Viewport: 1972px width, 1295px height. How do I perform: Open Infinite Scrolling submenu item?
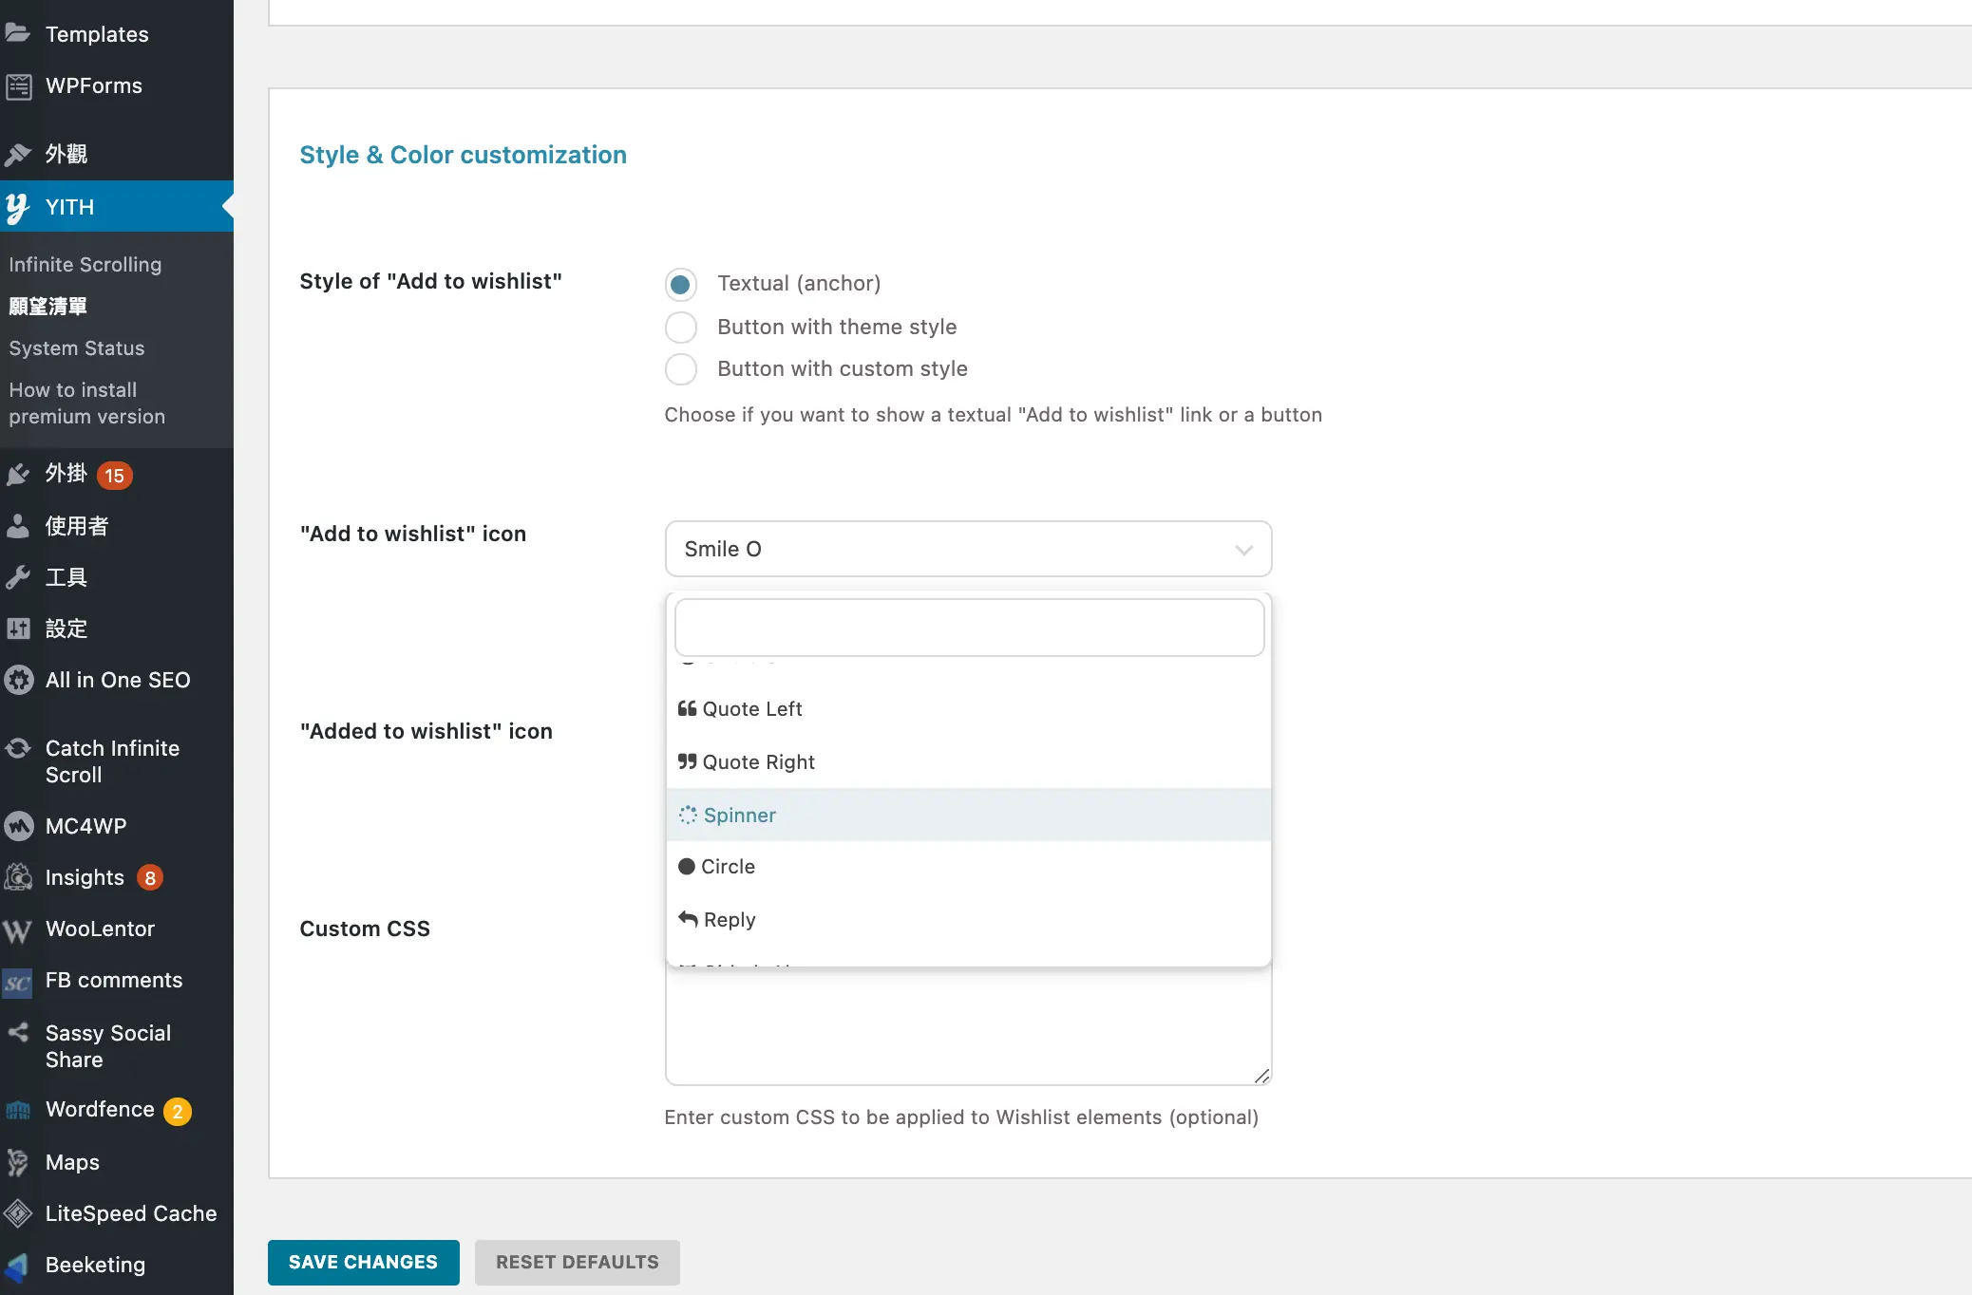point(85,265)
